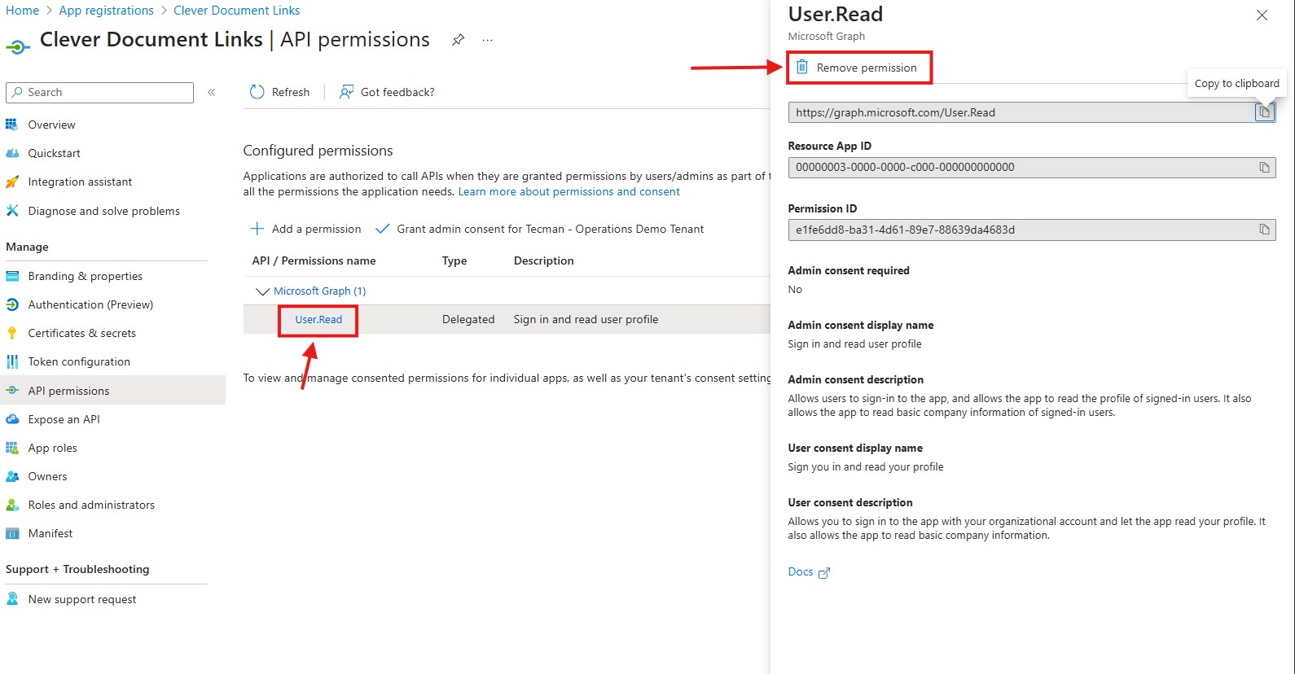Click the Diagnose and solve problems wrench icon
This screenshot has height=674, width=1295.
[11, 211]
